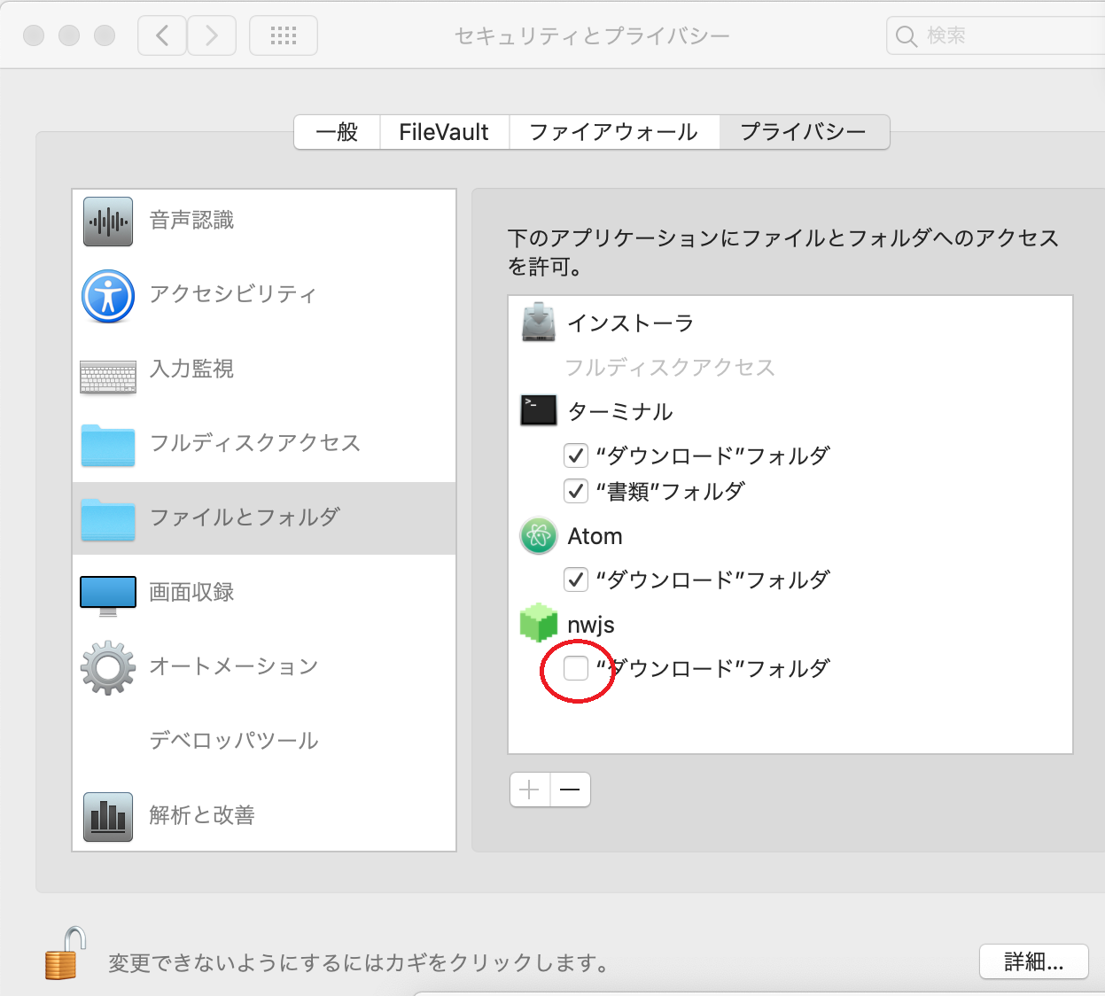Show all preferences grid button
Screen dimensions: 1105x996
pyautogui.click(x=284, y=35)
